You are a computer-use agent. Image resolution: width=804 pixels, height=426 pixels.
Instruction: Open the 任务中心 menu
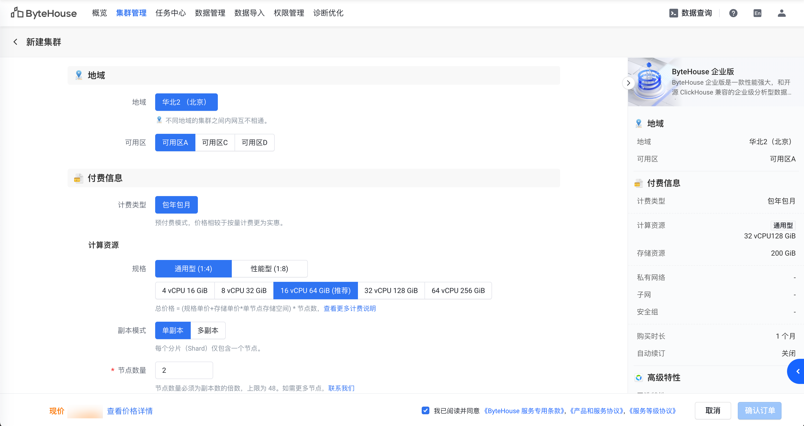[170, 13]
